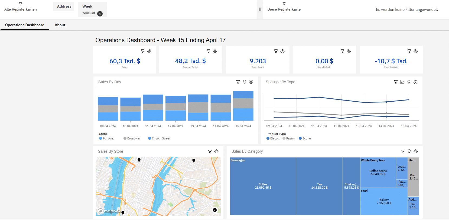Screen dimensions: 449x220
Task: Toggle the Broadway store legend item
Action: [x=132, y=138]
